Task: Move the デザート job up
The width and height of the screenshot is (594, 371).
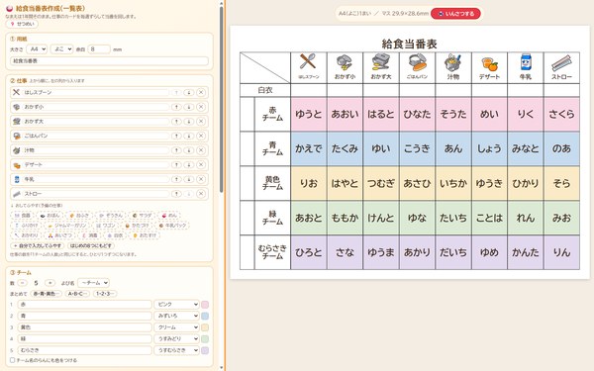Action: (176, 164)
